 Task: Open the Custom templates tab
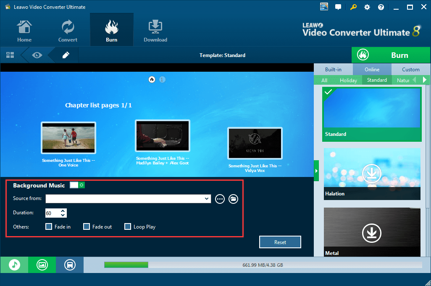coord(411,70)
